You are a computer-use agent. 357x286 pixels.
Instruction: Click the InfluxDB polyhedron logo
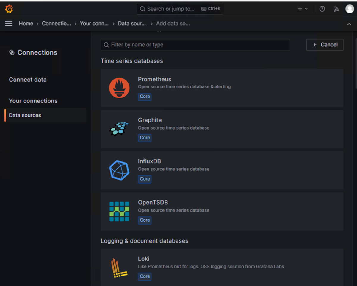pos(119,170)
